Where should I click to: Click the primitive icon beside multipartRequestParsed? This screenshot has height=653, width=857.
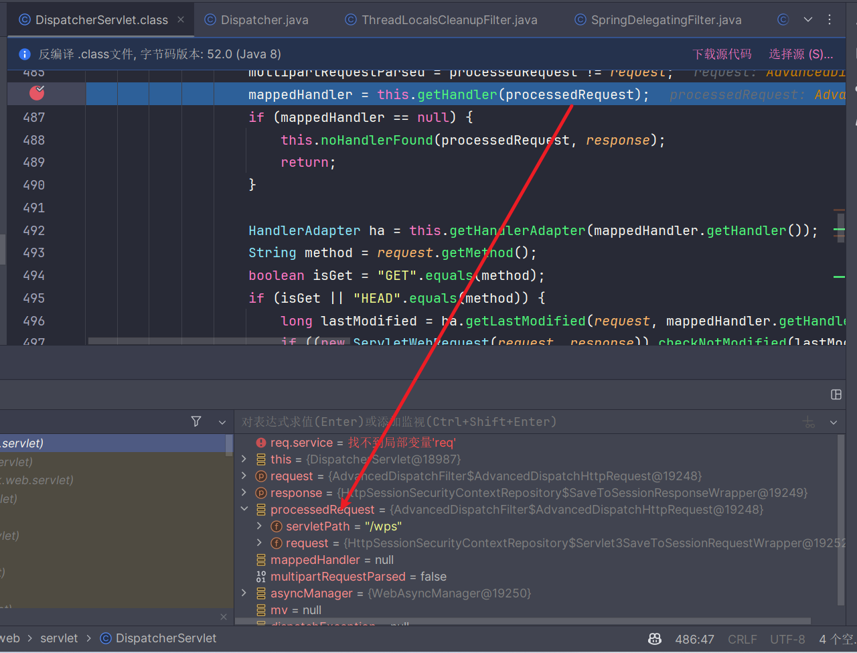point(261,577)
